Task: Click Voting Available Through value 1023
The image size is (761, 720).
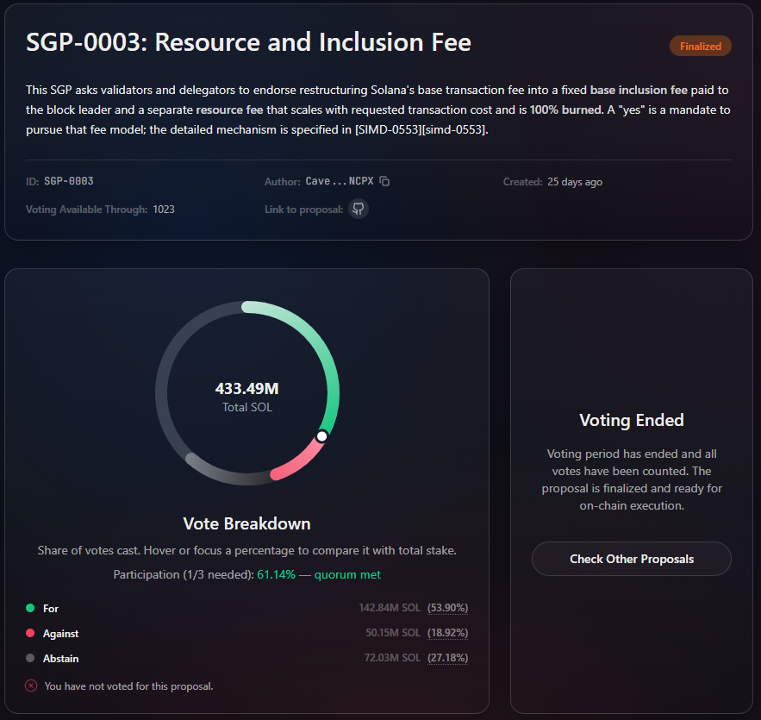Action: (x=164, y=210)
